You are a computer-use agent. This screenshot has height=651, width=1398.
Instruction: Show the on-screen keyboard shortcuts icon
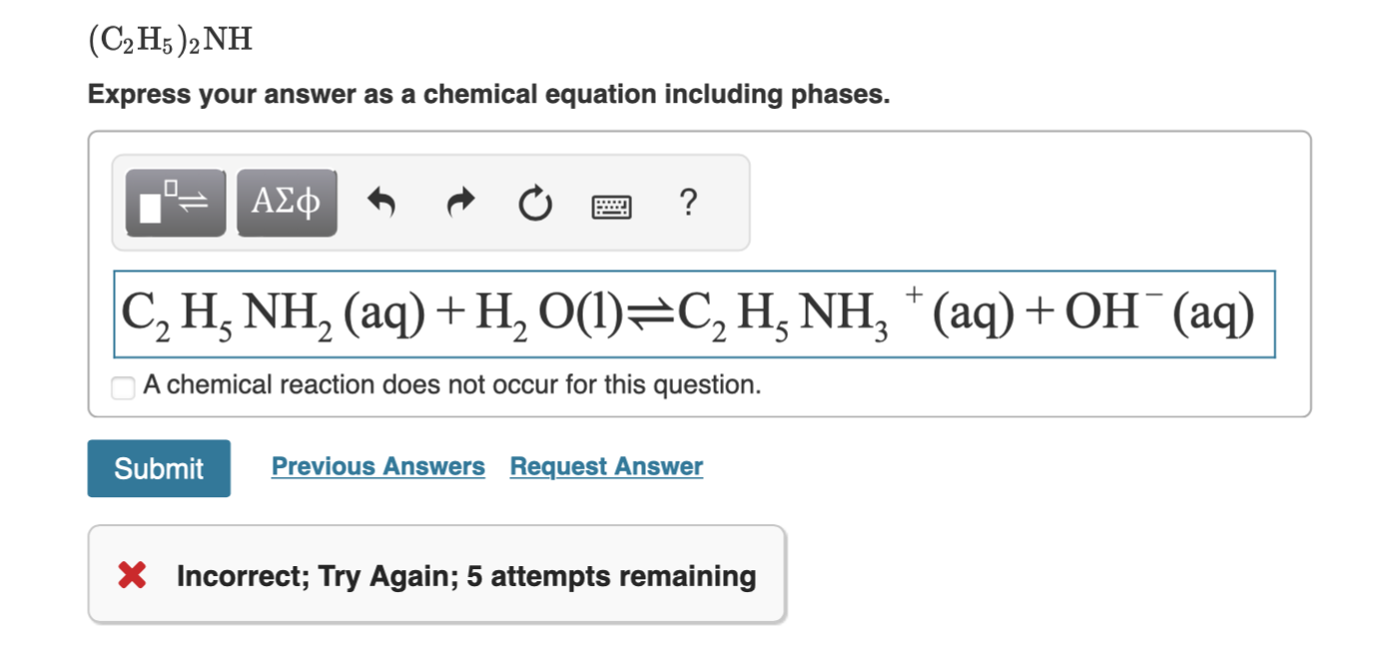[x=612, y=206]
